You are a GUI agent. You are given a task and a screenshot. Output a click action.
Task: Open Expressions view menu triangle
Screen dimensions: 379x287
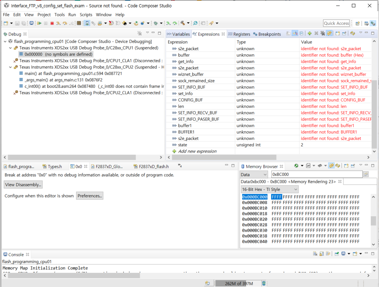361,32
